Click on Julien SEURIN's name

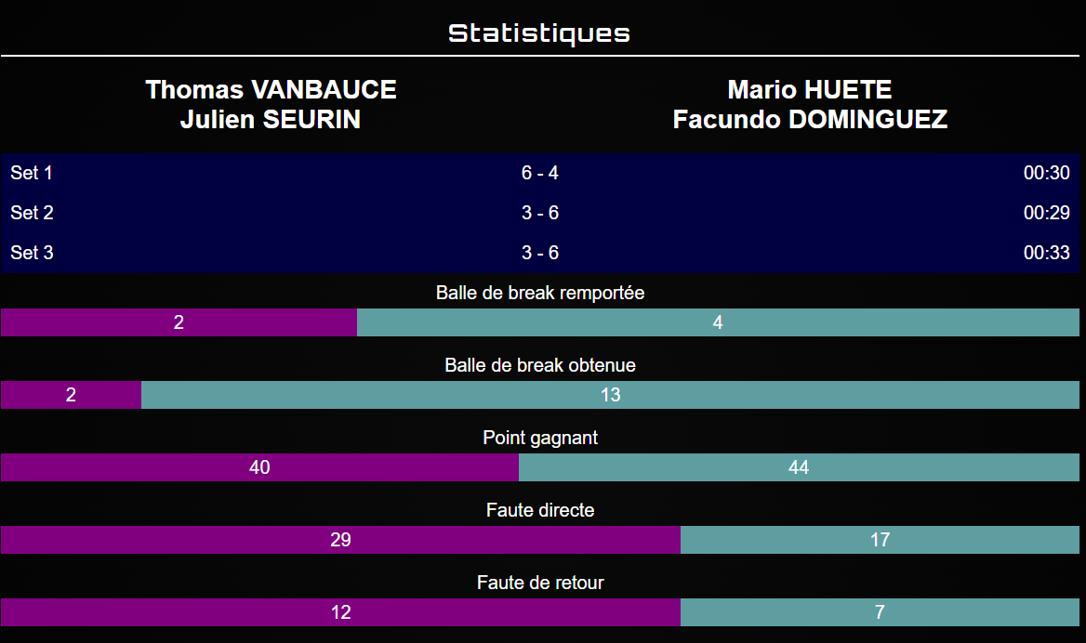click(x=271, y=120)
